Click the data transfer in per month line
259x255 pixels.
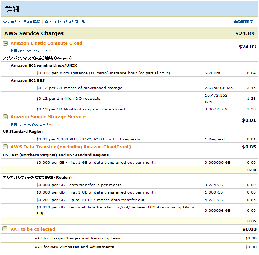79,185
